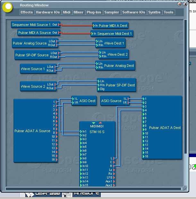Click the green MIDI input triangle on STM 16 S
The image size is (196, 199).
point(93,123)
